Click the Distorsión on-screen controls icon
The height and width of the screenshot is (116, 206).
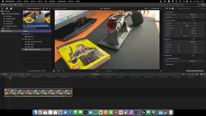pyautogui.click(x=193, y=55)
